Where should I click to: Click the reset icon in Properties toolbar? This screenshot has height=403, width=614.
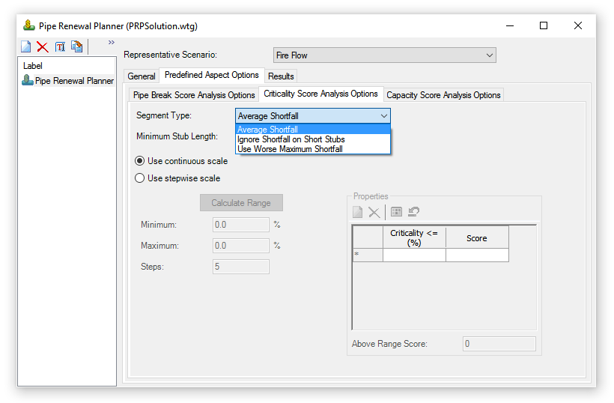coord(413,212)
